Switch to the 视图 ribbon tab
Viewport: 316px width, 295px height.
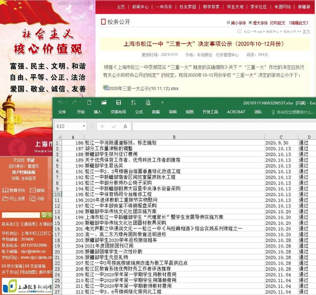point(189,112)
